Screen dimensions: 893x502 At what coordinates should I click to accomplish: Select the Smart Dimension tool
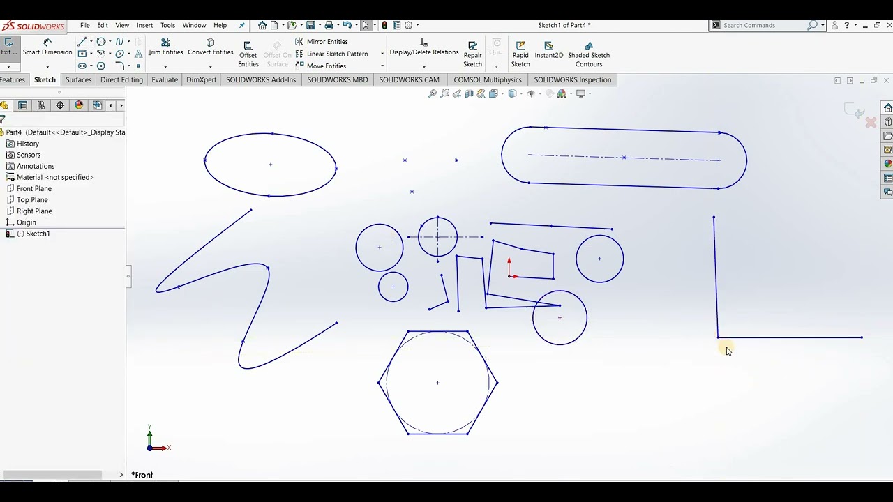tap(47, 47)
